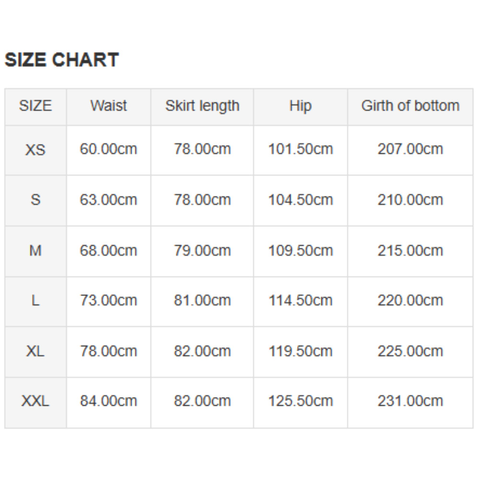Screen dimensions: 479x479
Task: Click the XXL size row label
Action: [35, 401]
